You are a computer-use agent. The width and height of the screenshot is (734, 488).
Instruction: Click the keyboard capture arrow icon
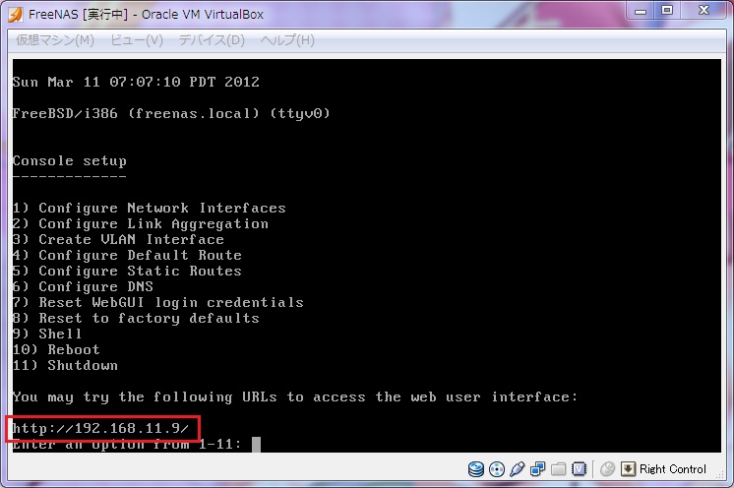tap(628, 469)
